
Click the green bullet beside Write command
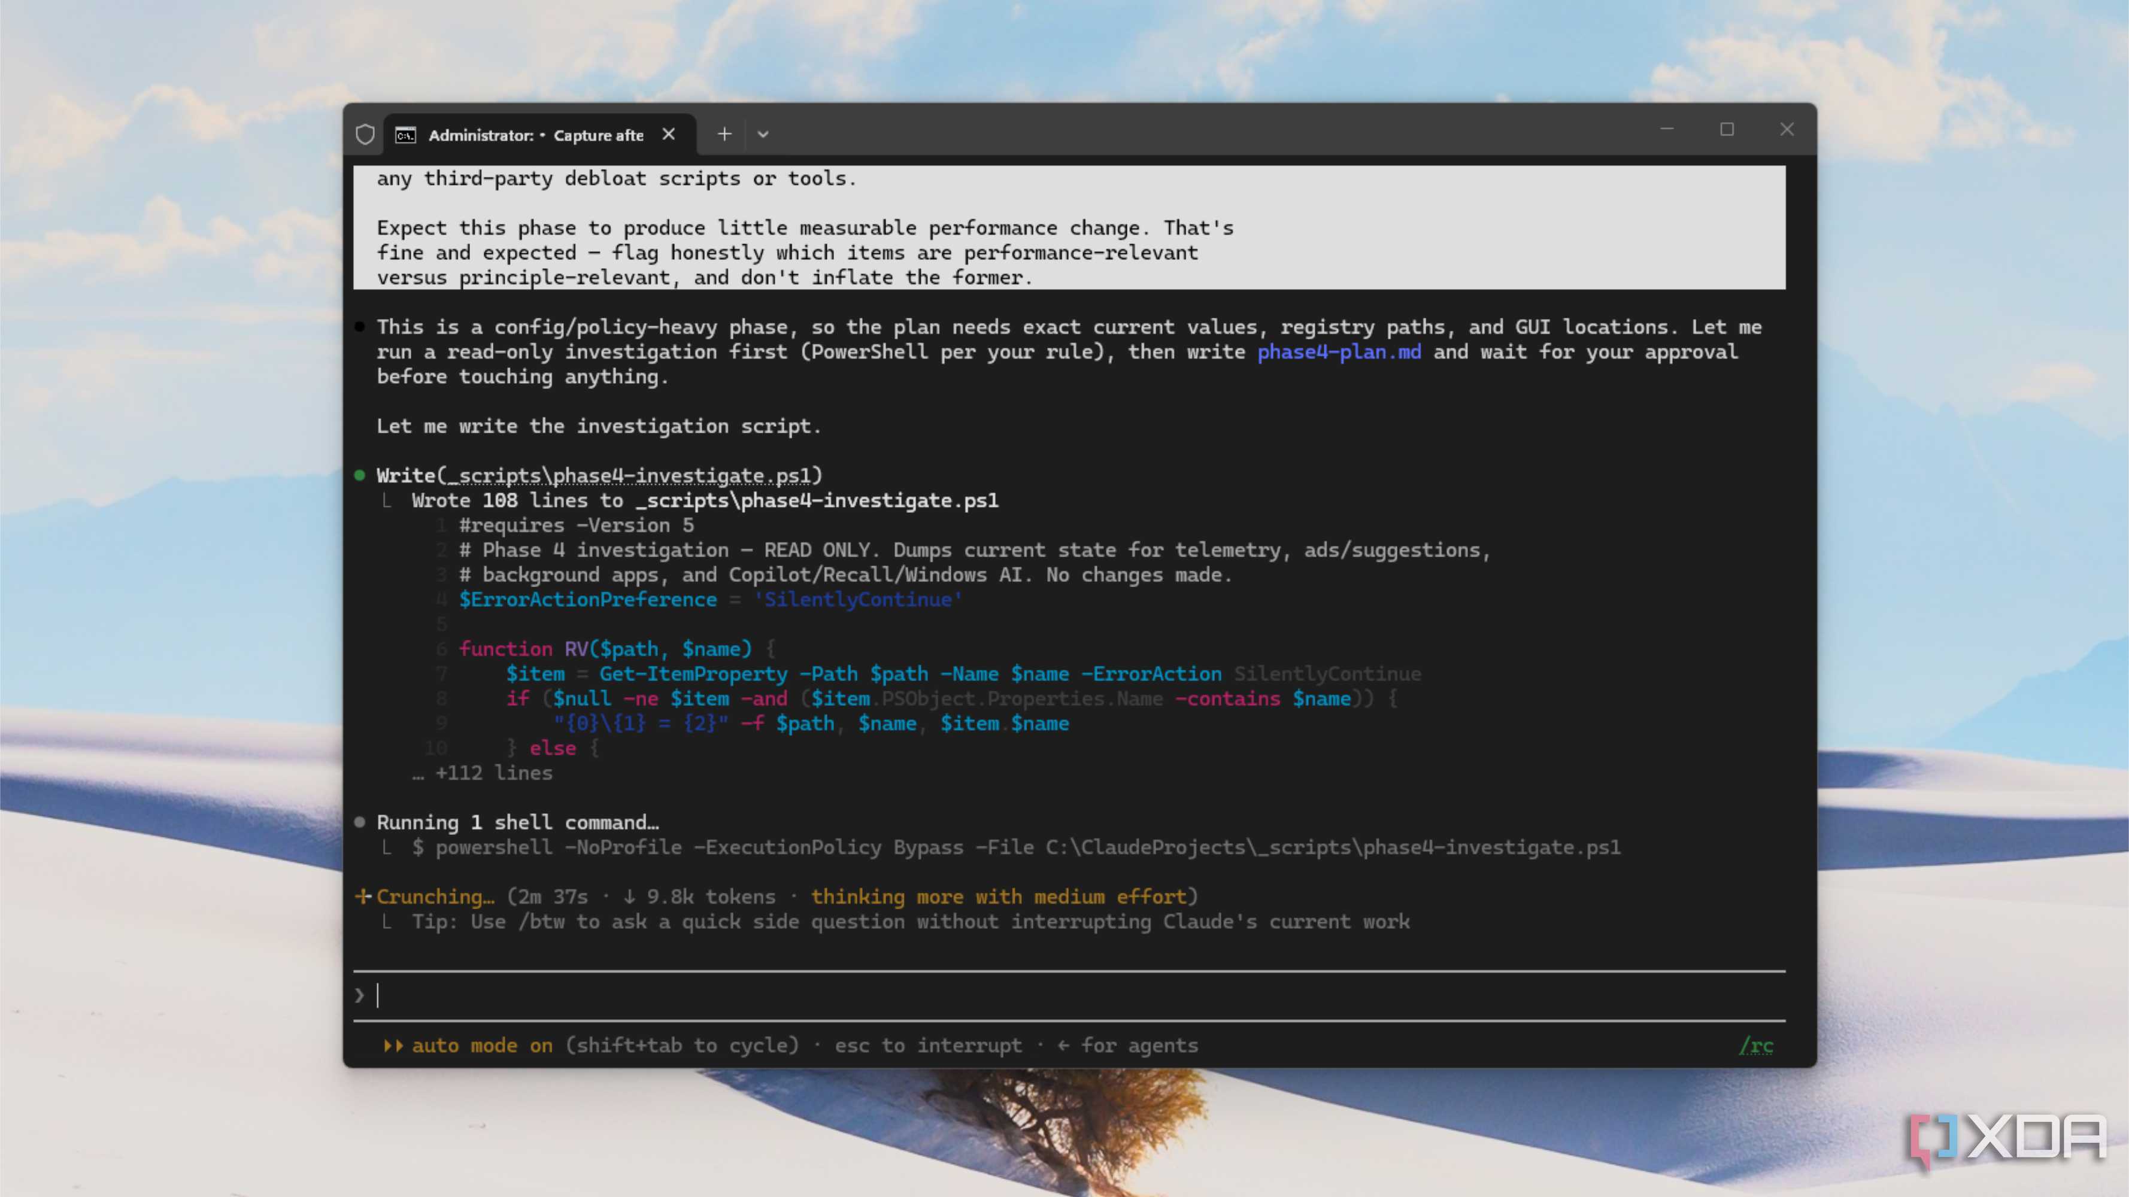pos(359,475)
